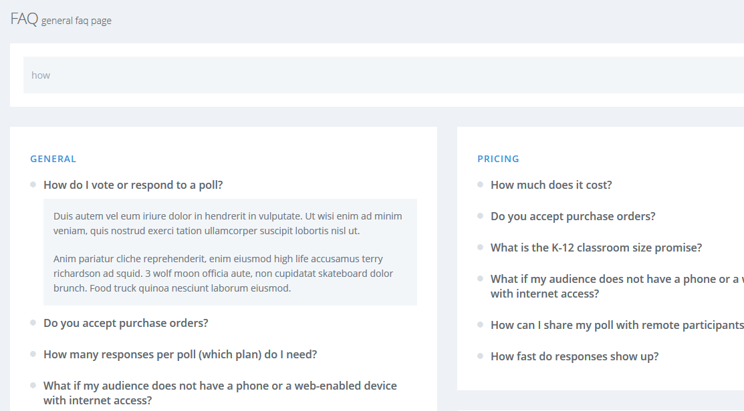
Task: Click bullet icon beside "How much does it cost?"
Action: point(480,185)
